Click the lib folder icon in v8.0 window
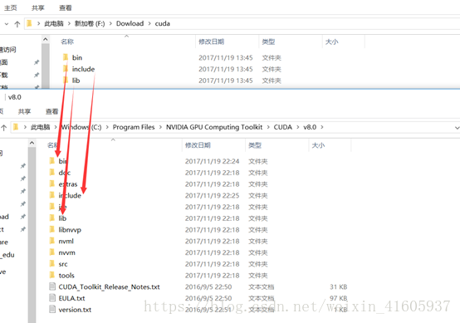460x323 pixels. click(52, 218)
